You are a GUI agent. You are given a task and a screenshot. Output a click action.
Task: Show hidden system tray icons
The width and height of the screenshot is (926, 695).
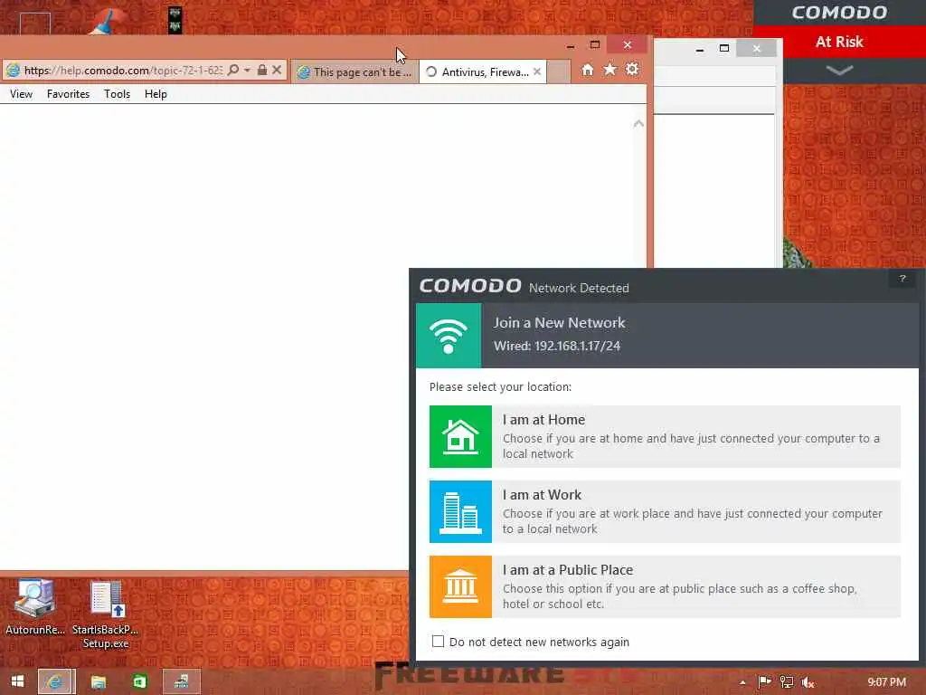(742, 682)
